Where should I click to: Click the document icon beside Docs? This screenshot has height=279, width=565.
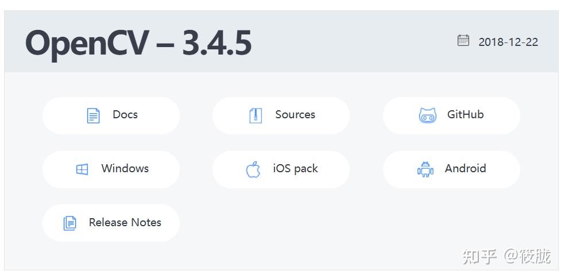tap(94, 116)
